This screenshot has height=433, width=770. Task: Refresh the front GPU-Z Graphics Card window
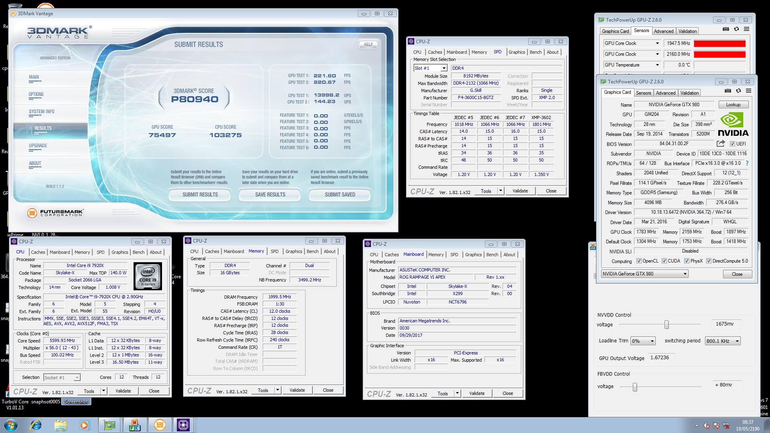(x=738, y=91)
